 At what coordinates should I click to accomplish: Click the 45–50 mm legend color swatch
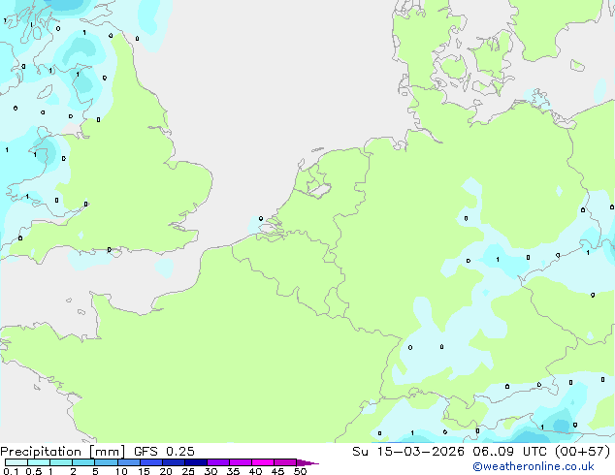[x=285, y=462]
